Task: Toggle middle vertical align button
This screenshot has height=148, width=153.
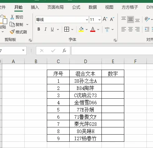Action: 131,19
